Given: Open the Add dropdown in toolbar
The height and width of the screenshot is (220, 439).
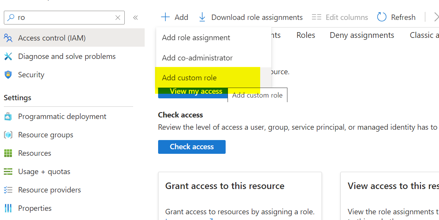Looking at the screenshot, I should coord(175,17).
